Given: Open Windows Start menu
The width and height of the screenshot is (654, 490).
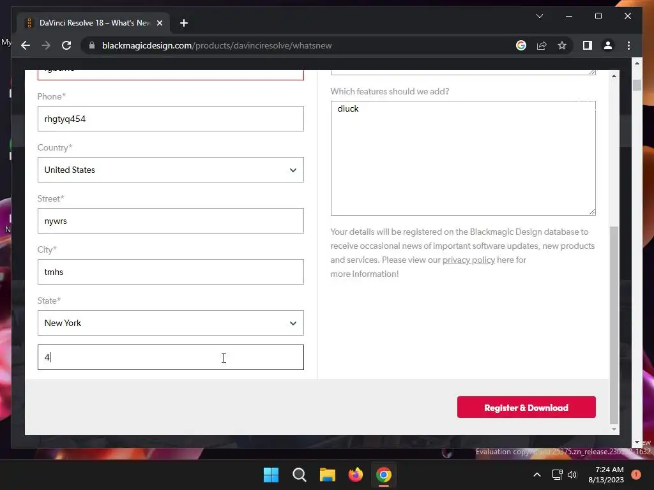Looking at the screenshot, I should coord(271,475).
